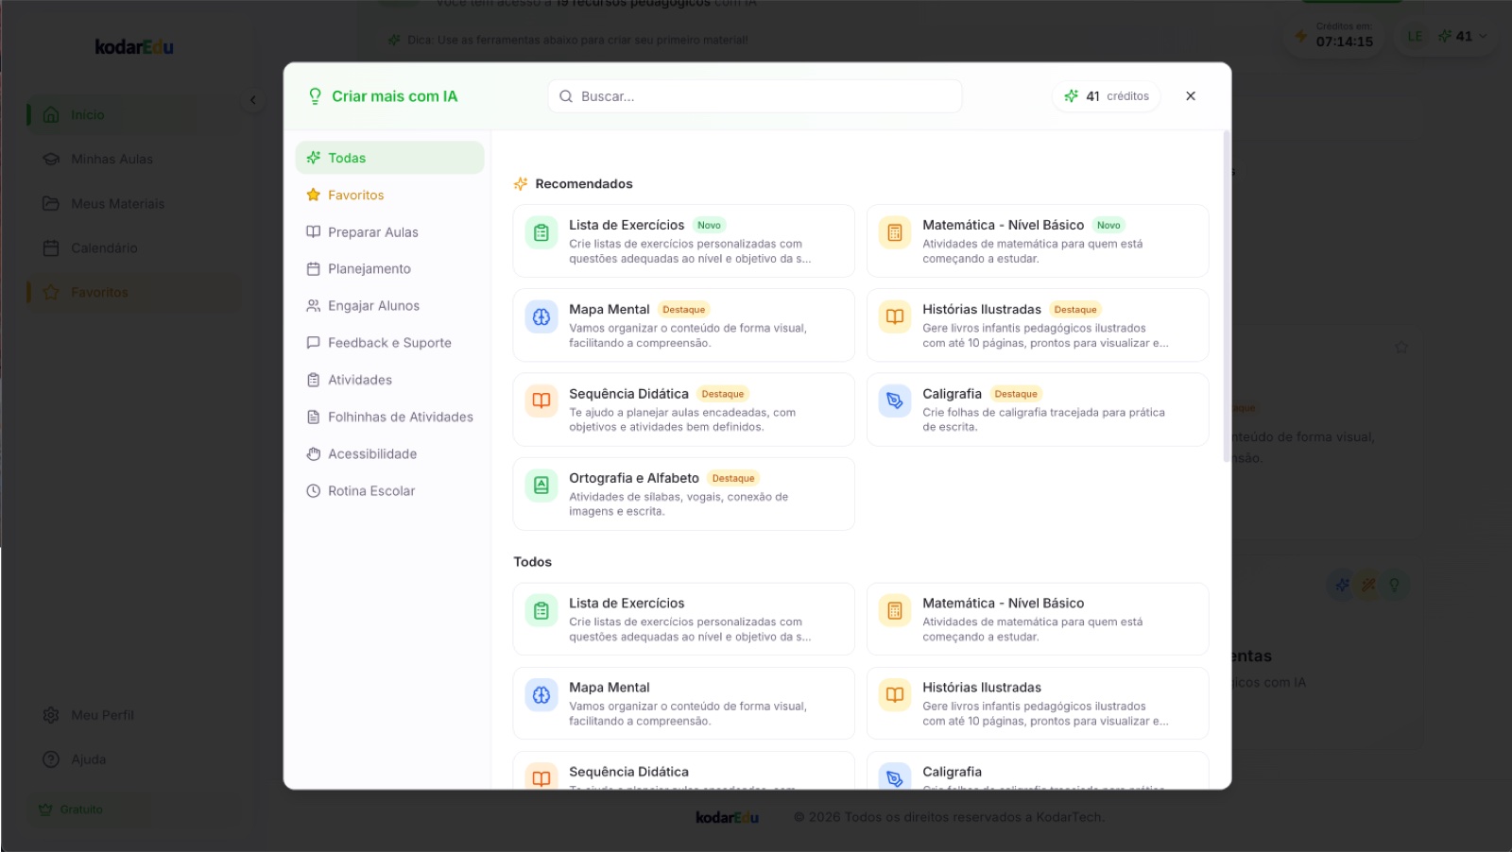Click the lightbulb icon beside Criar mais com IA

coord(315,96)
